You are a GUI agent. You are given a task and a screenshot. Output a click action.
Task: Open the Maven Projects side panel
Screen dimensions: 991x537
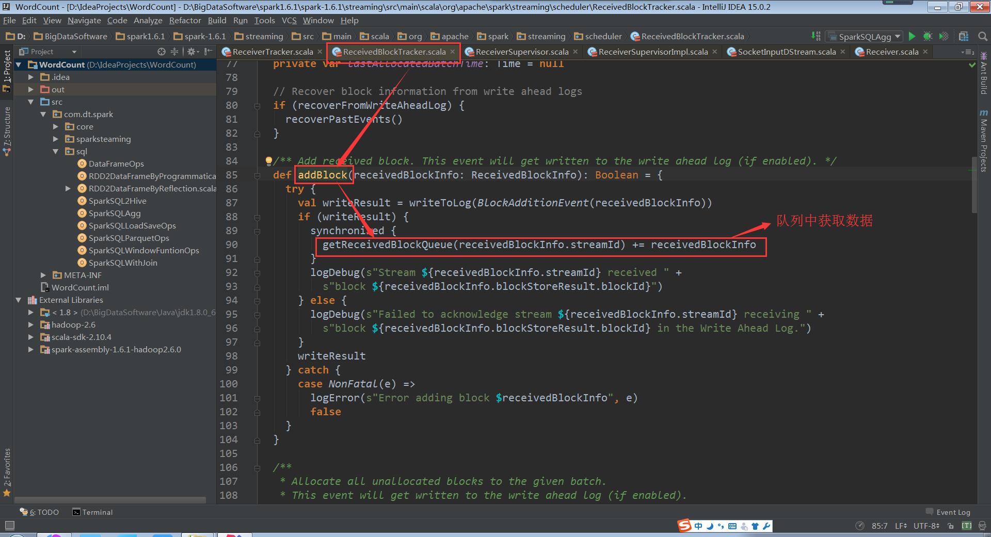click(x=983, y=140)
